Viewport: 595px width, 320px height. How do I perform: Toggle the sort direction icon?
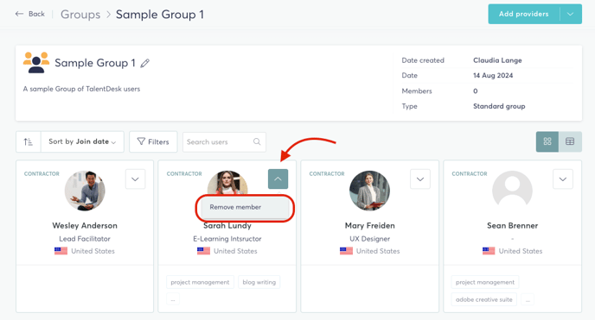pyautogui.click(x=28, y=141)
